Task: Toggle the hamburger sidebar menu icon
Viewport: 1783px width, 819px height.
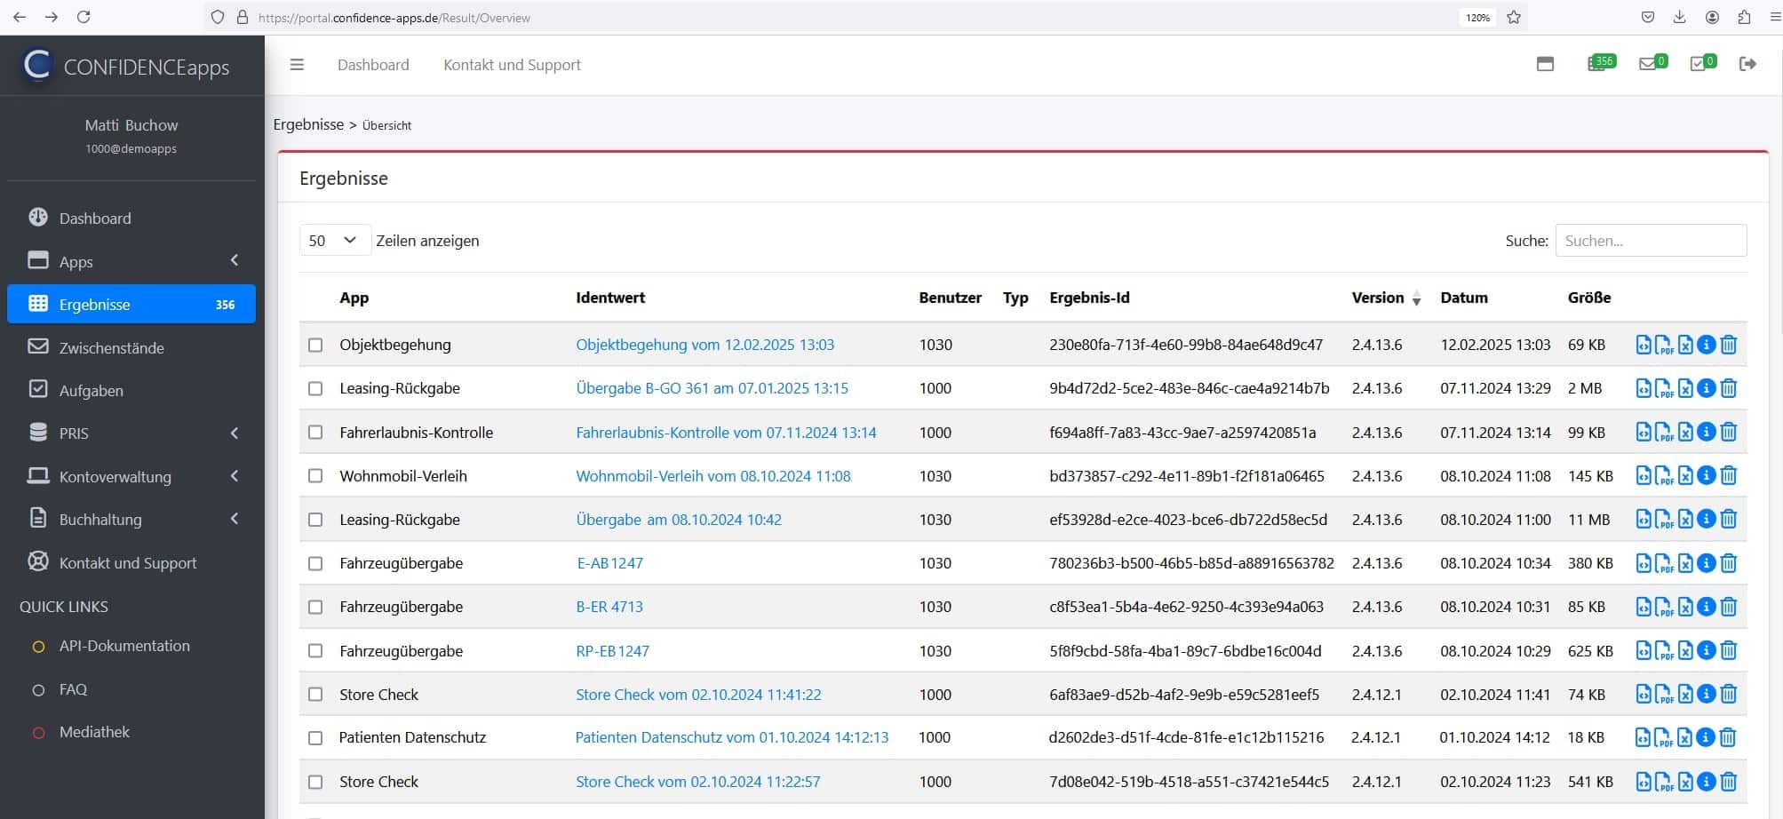Action: 297,65
